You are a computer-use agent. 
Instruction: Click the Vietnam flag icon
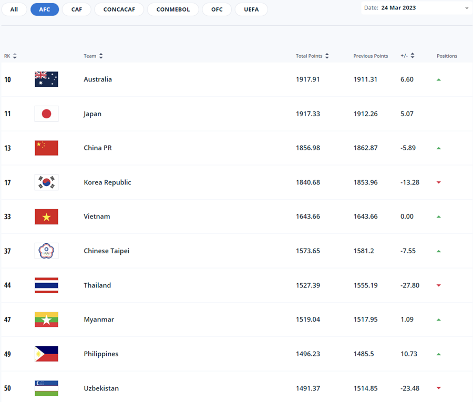pos(46,217)
